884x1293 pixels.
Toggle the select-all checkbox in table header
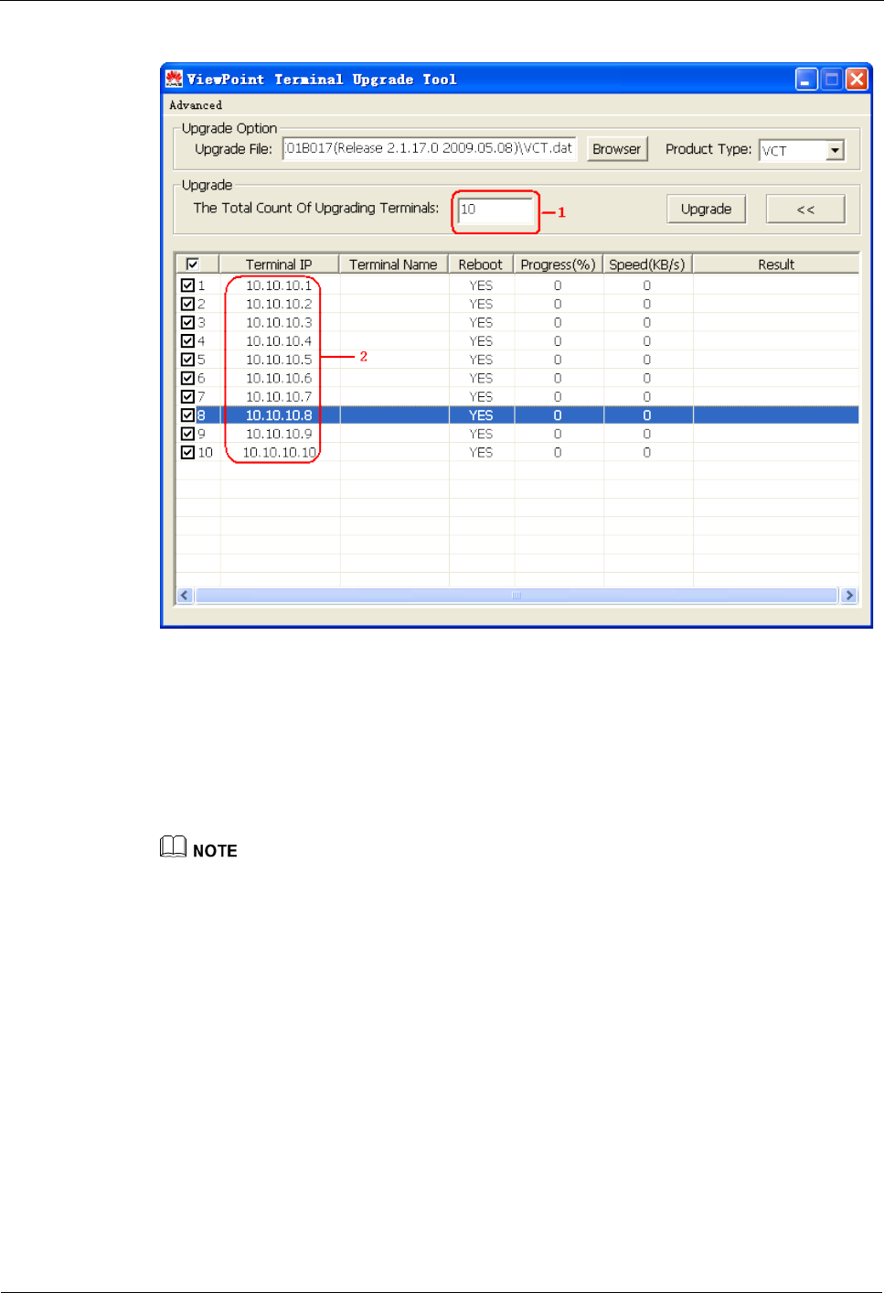[x=193, y=264]
